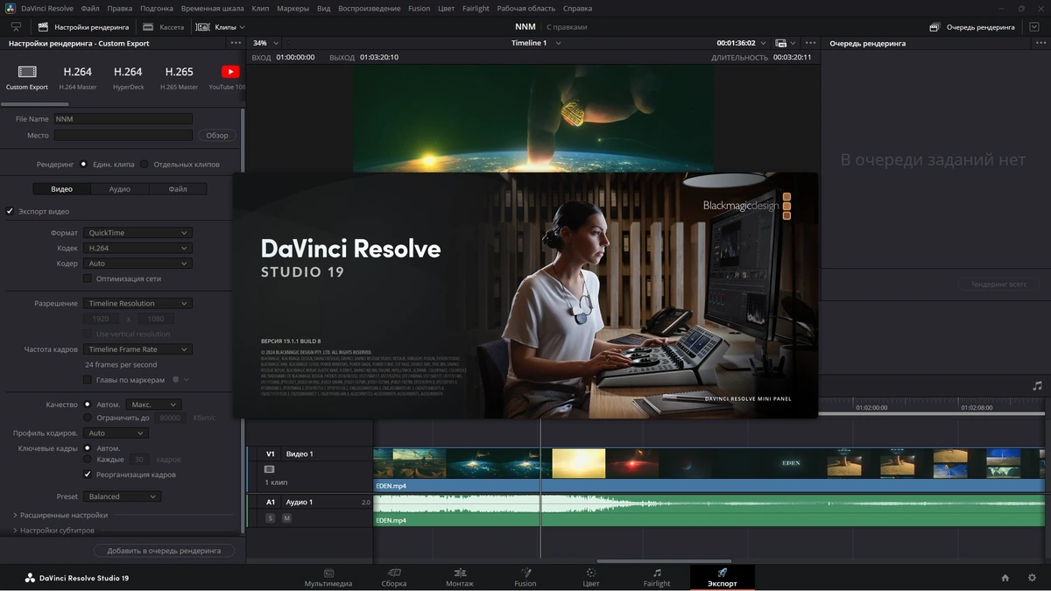Viewport: 1051px width, 591px height.
Task: Click the viewer mode icon next to timecode
Action: click(780, 43)
